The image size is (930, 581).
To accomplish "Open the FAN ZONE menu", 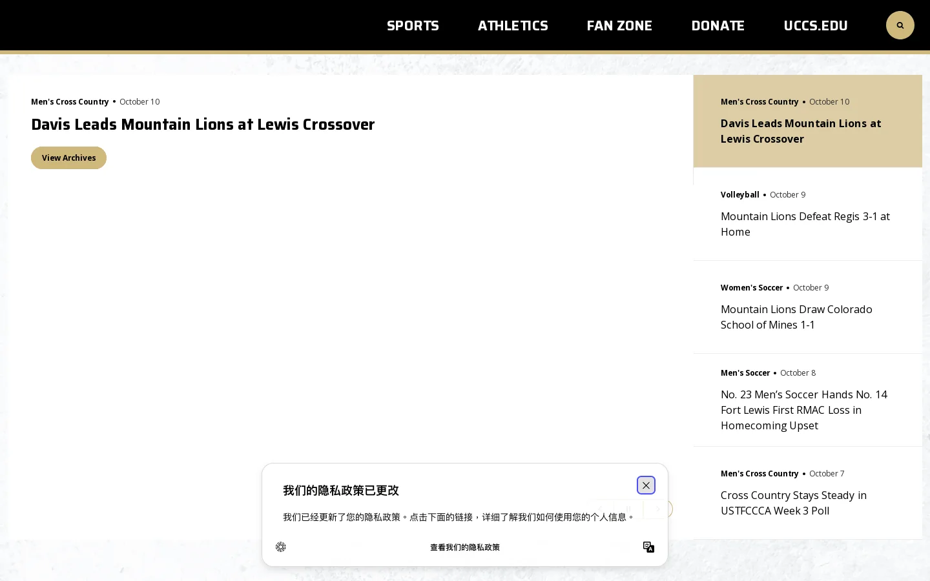I will (x=619, y=26).
